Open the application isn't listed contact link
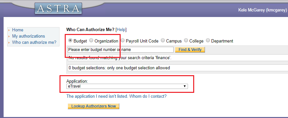Image resolution: width=288 pixels, height=118 pixels. (x=116, y=96)
